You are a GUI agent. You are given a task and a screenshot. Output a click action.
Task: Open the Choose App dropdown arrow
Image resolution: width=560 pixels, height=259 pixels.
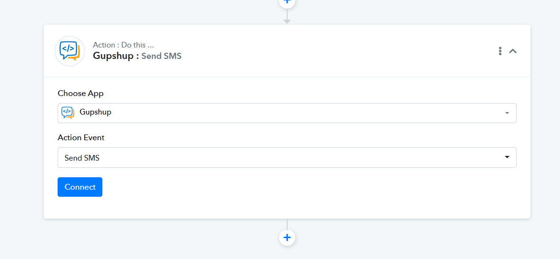point(507,113)
